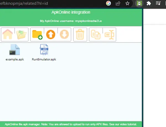The width and height of the screenshot is (166, 127).
Task: Delete selected file with trash icon
Action: [80, 34]
